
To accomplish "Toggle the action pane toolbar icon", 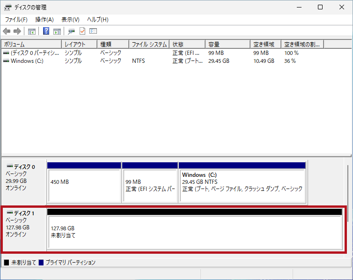I will 57,31.
